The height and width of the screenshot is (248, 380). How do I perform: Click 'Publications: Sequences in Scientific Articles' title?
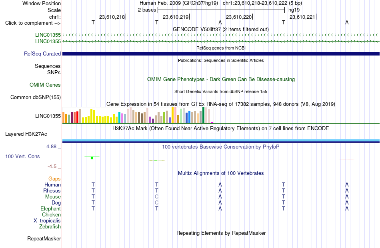pos(221,60)
